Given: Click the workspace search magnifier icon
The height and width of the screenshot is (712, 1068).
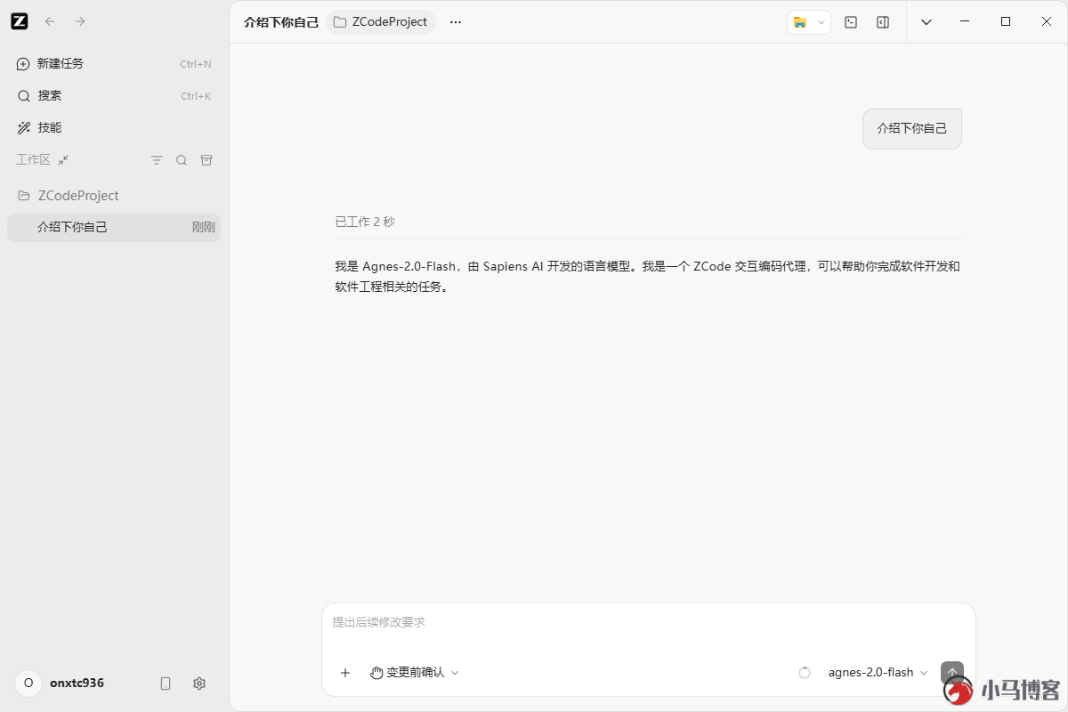Looking at the screenshot, I should click(182, 160).
